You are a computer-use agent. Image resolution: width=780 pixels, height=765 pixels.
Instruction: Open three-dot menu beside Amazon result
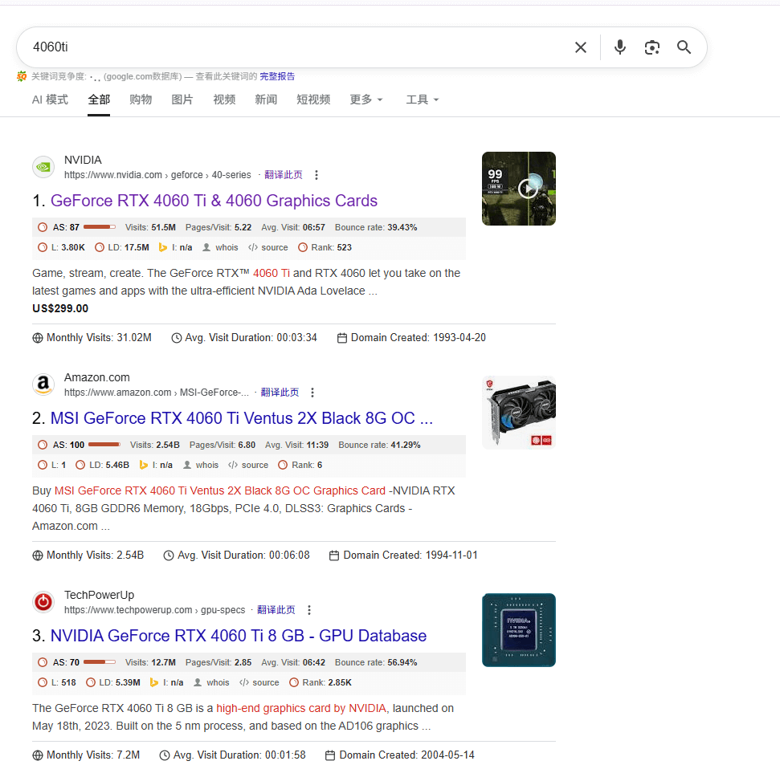[x=312, y=393]
